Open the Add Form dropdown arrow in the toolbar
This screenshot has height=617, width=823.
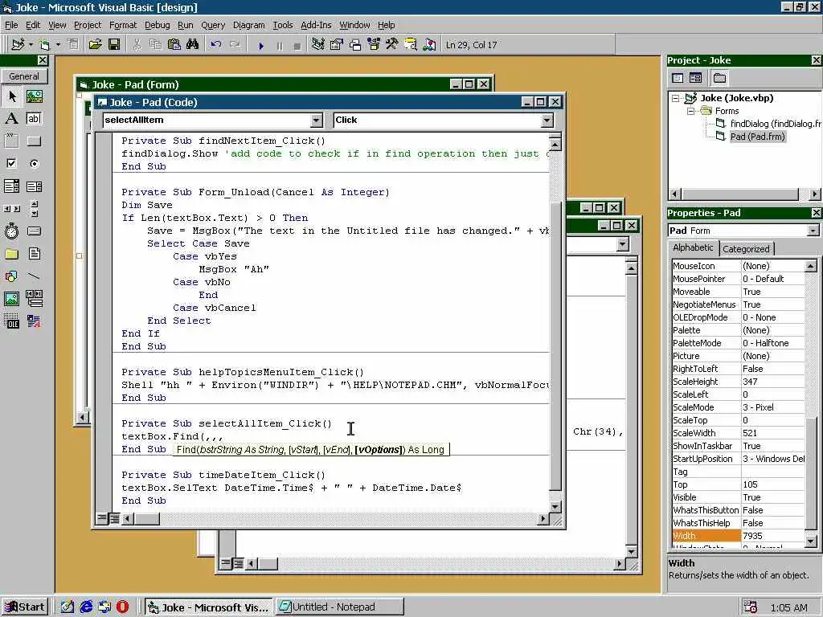click(58, 45)
